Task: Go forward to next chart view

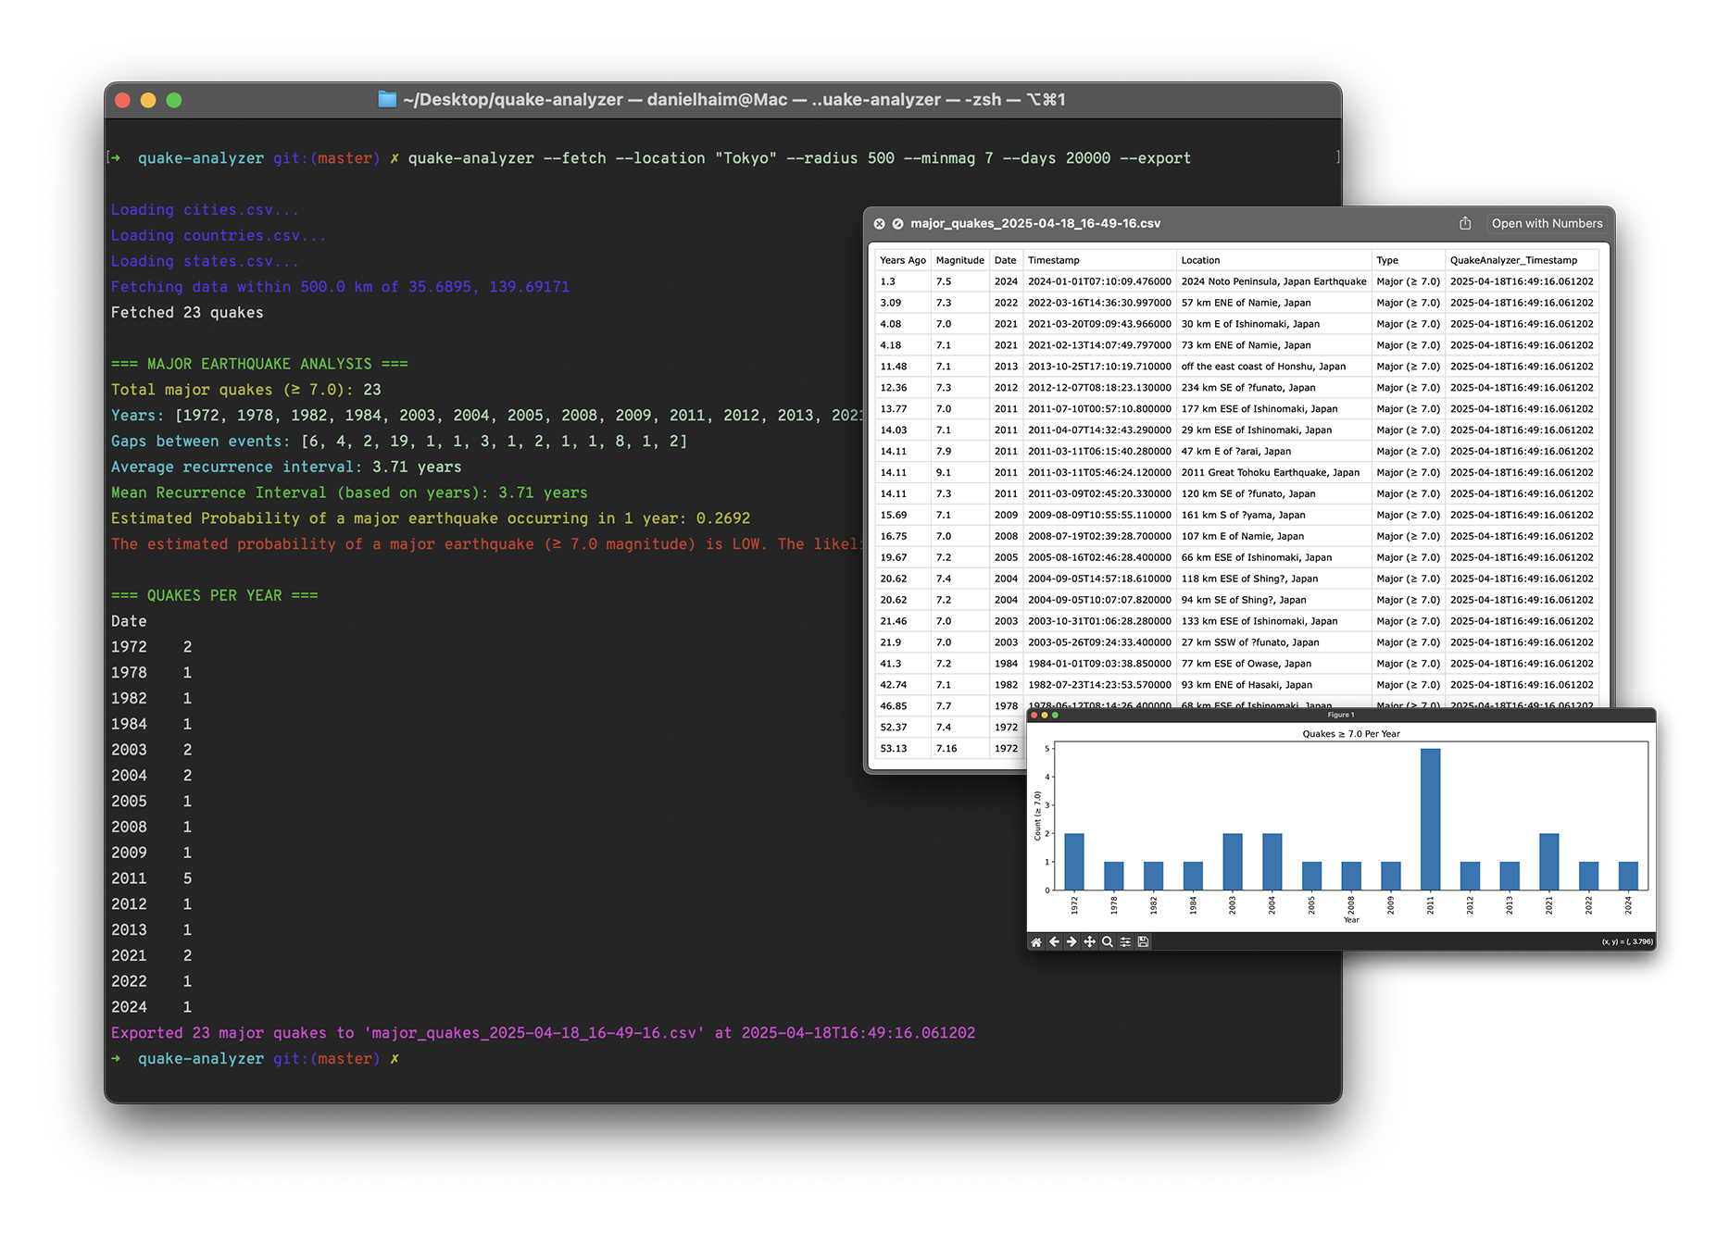Action: [1072, 942]
